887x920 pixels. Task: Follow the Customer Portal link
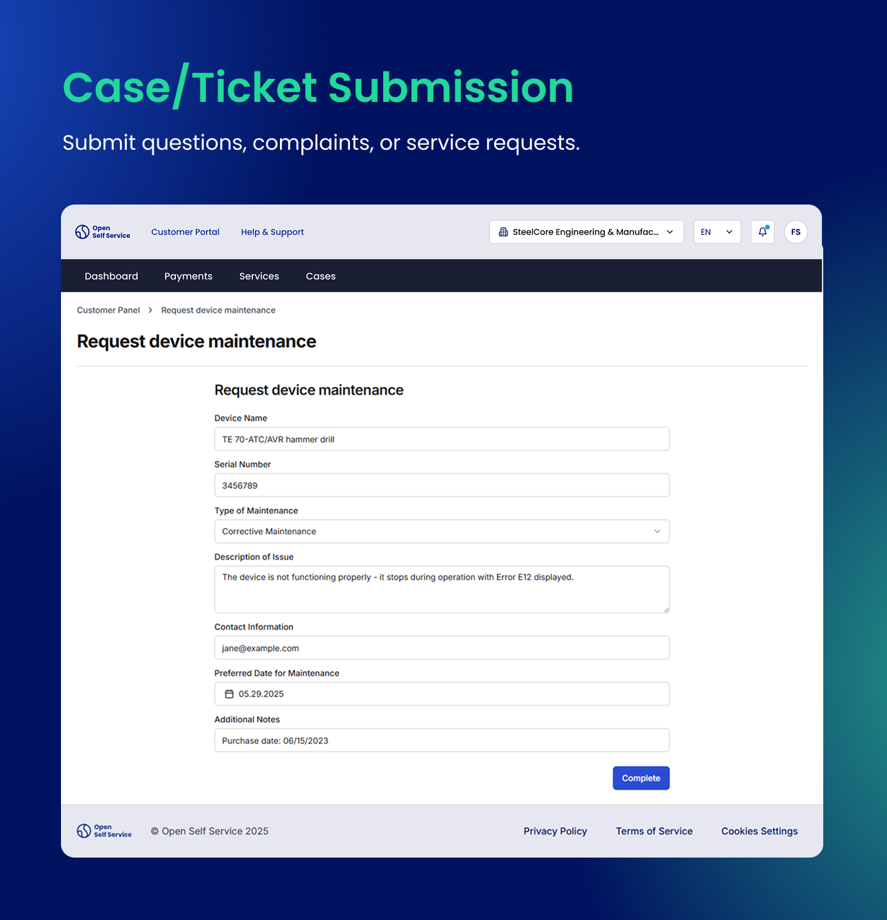pyautogui.click(x=185, y=232)
